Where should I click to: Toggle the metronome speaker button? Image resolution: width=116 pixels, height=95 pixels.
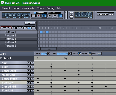[x=71, y=17]
